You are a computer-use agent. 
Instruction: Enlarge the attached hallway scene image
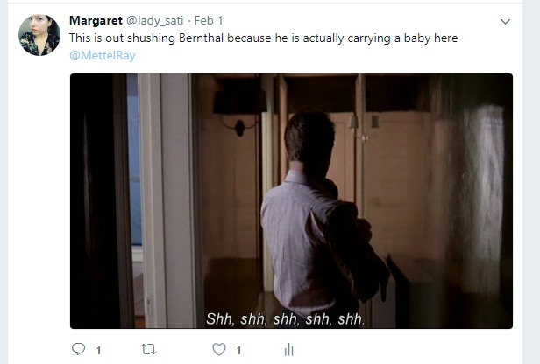pyautogui.click(x=291, y=201)
